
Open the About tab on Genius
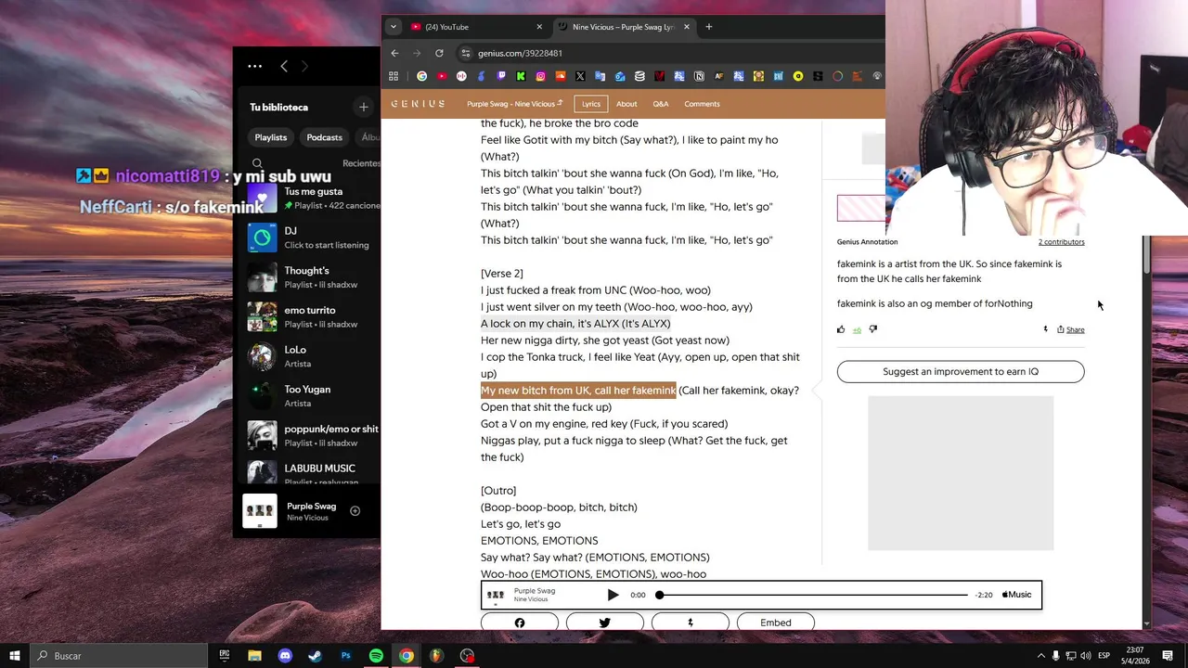[x=626, y=104]
